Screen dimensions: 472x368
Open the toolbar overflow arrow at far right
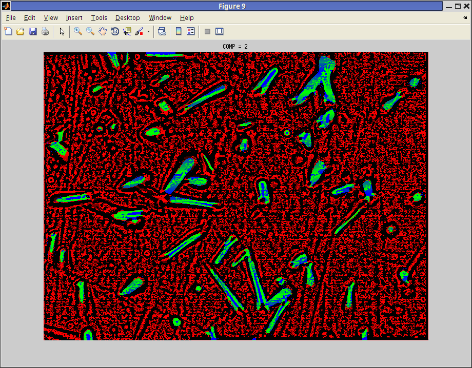tap(465, 18)
